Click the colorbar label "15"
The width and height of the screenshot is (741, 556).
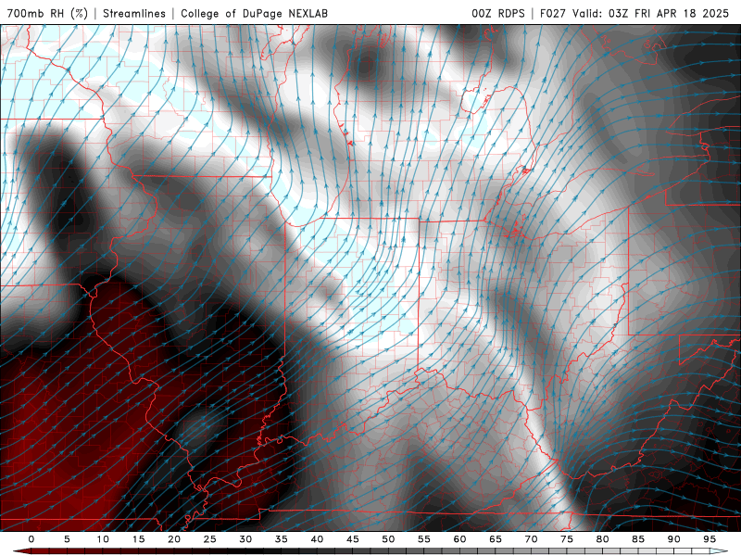(x=138, y=539)
